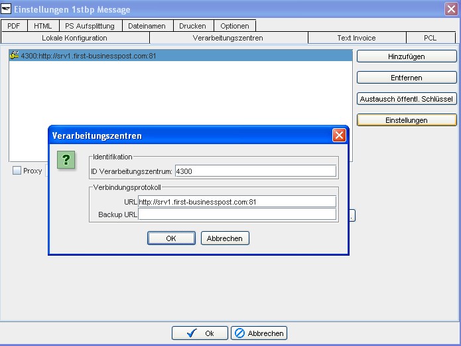Click bottom Abbrechen button with cancel icon

(259, 333)
